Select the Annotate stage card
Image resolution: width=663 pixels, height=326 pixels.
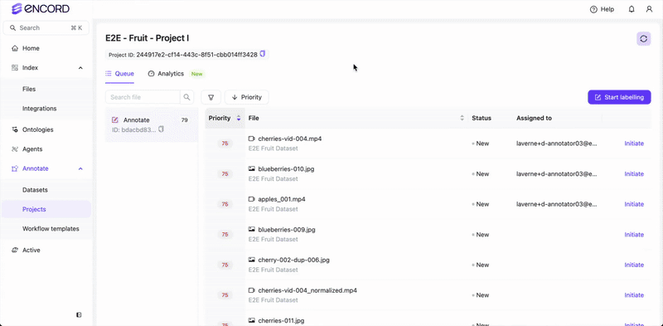click(152, 124)
